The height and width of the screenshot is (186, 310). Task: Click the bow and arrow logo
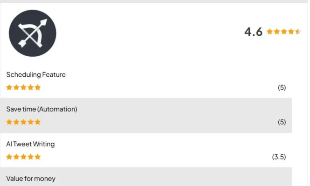click(x=33, y=33)
